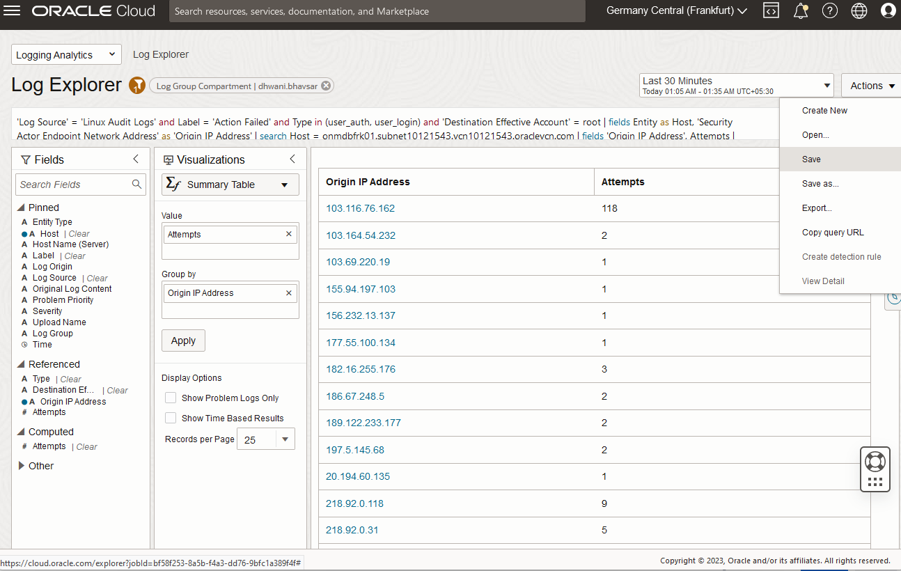
Task: Open the Germany Central (Frankfurt) region selector
Action: pyautogui.click(x=677, y=10)
